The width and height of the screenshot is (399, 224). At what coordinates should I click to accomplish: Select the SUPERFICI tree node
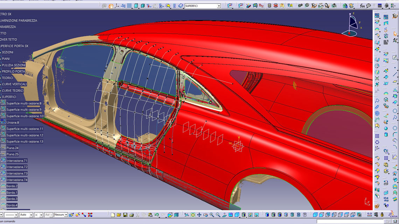tap(9, 97)
